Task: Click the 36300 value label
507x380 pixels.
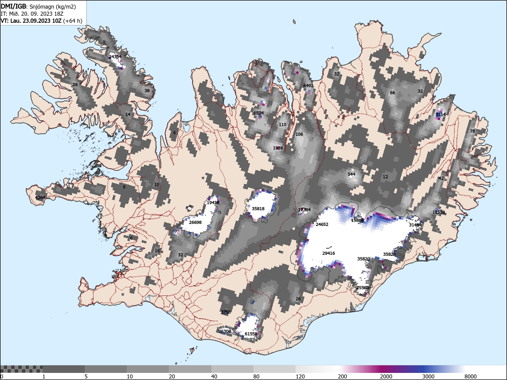Action: [225, 331]
